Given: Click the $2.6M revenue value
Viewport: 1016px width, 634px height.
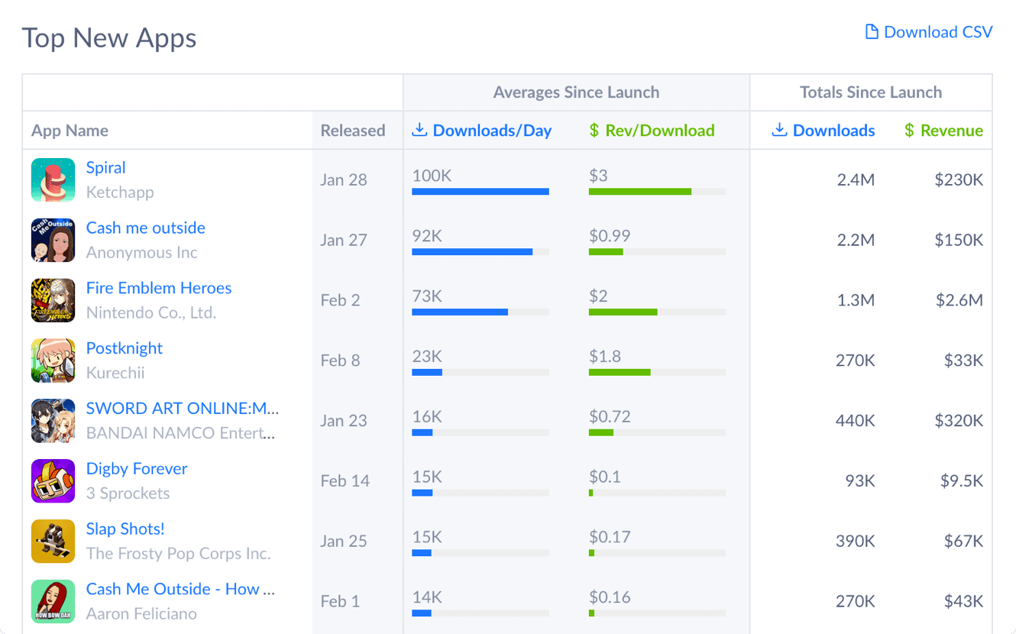Looking at the screenshot, I should tap(959, 300).
